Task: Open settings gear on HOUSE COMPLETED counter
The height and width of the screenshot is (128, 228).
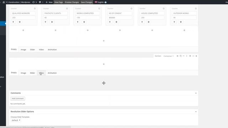Action: 149,22
